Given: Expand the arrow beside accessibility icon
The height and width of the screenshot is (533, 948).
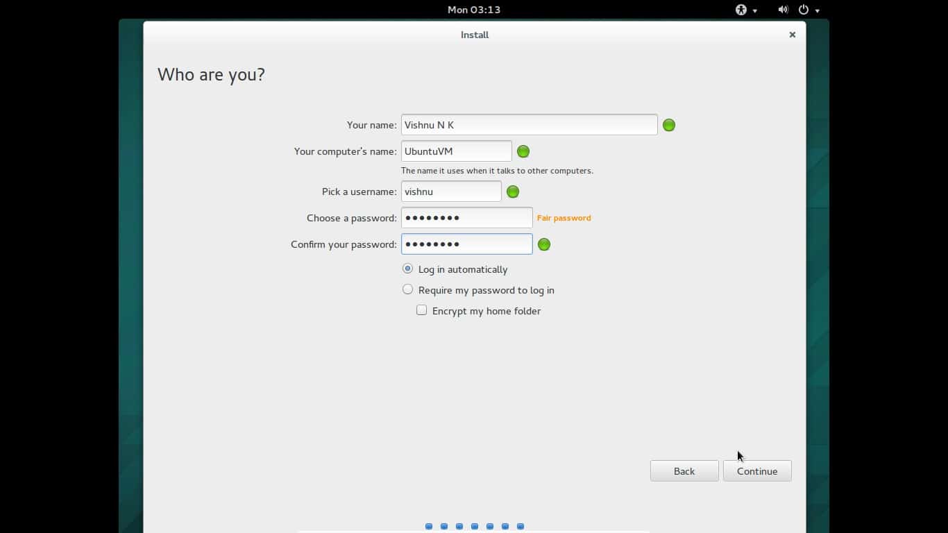Looking at the screenshot, I should 755,10.
